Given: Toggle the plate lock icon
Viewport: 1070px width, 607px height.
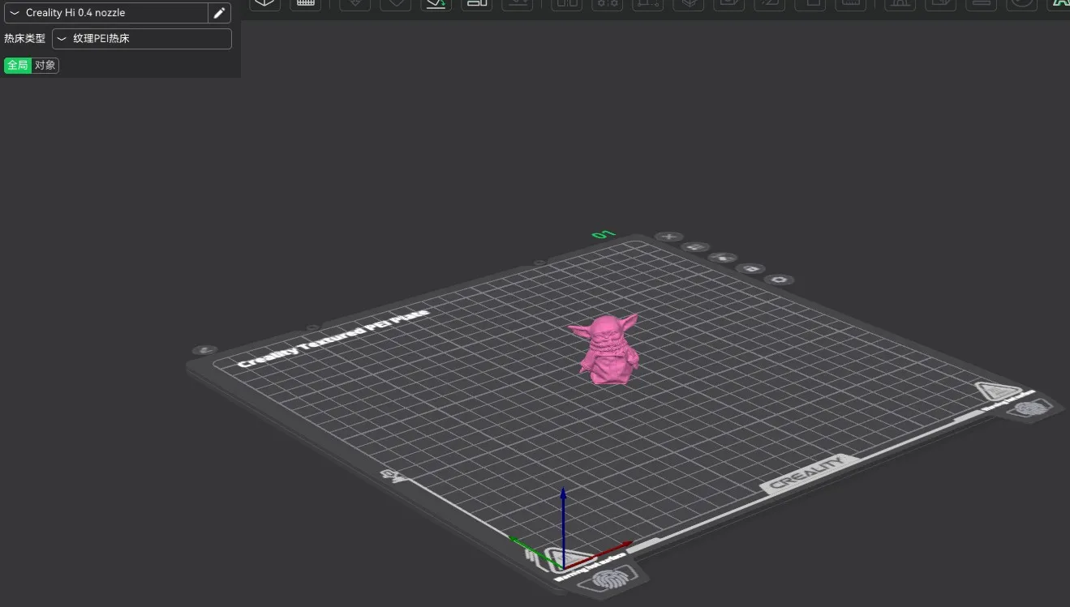Looking at the screenshot, I should (751, 268).
